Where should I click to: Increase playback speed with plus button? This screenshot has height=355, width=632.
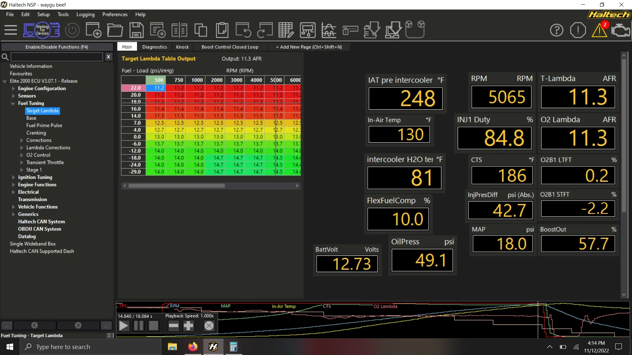(189, 326)
